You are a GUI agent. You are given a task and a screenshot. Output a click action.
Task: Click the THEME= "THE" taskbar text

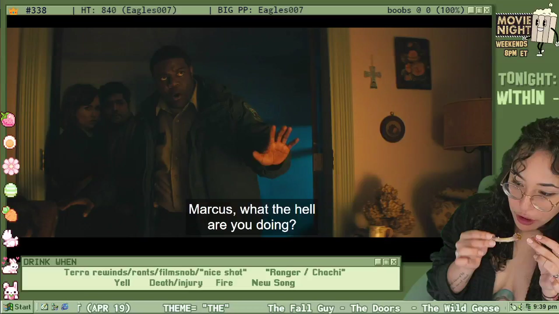point(196,308)
